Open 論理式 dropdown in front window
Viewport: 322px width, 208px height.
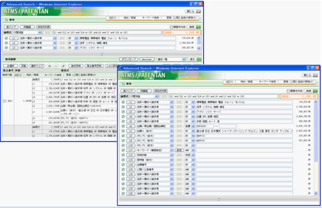click(156, 96)
